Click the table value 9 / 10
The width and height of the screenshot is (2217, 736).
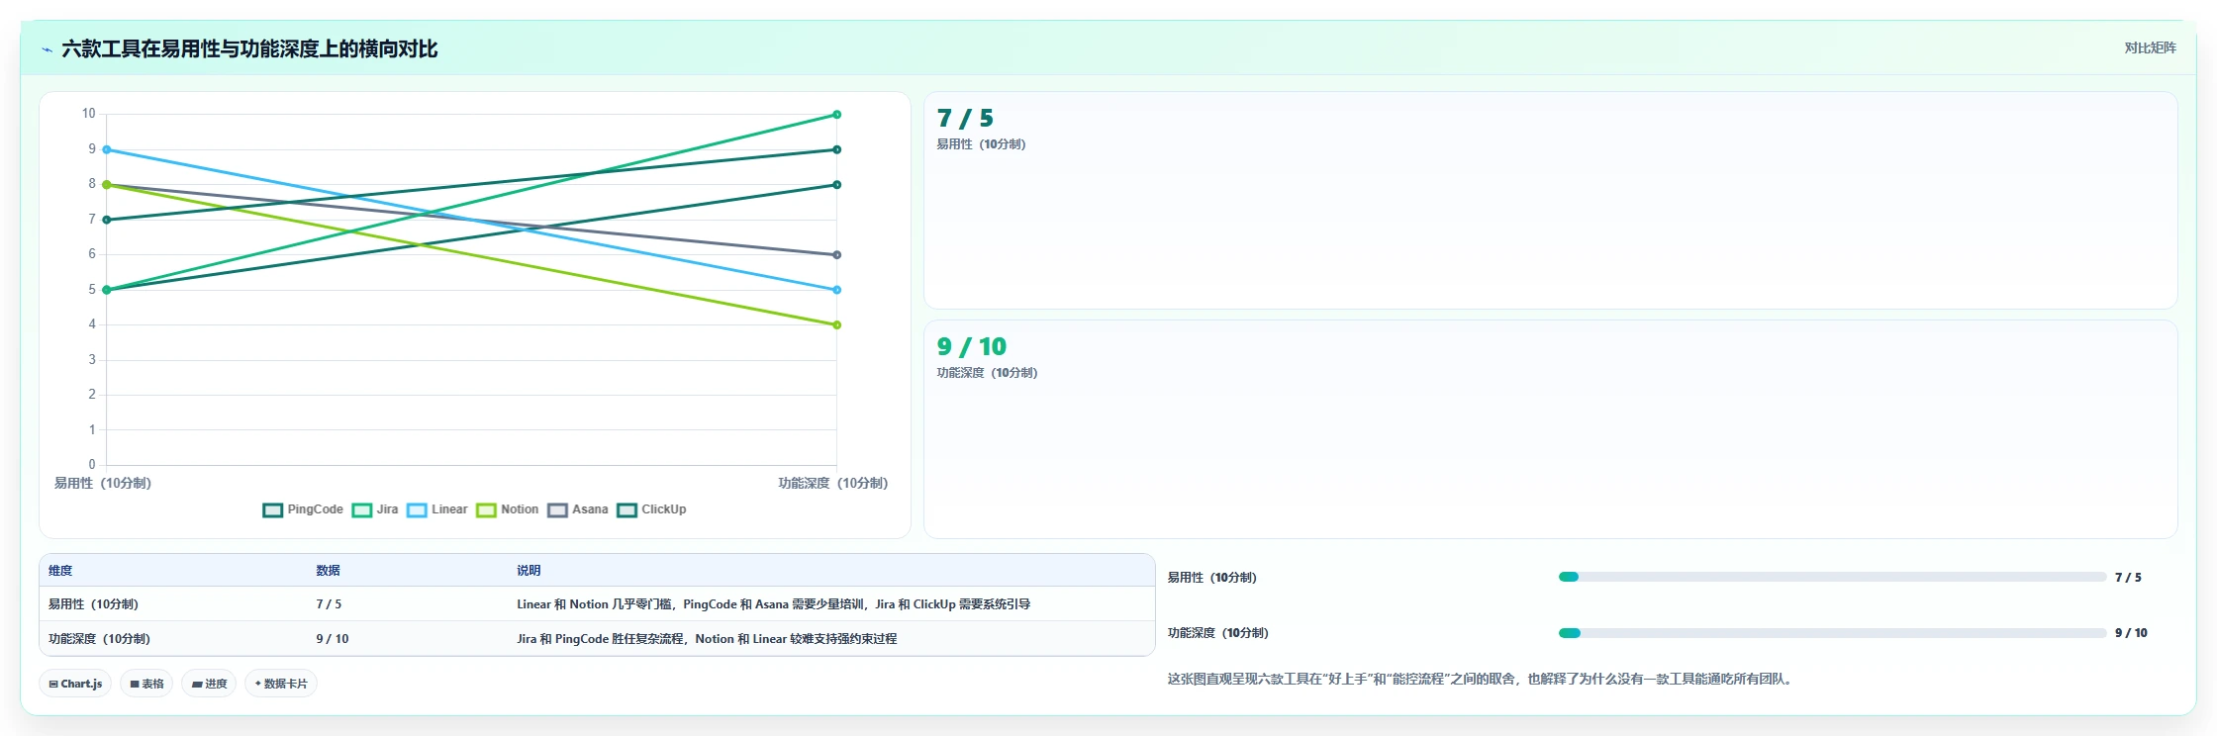[333, 639]
